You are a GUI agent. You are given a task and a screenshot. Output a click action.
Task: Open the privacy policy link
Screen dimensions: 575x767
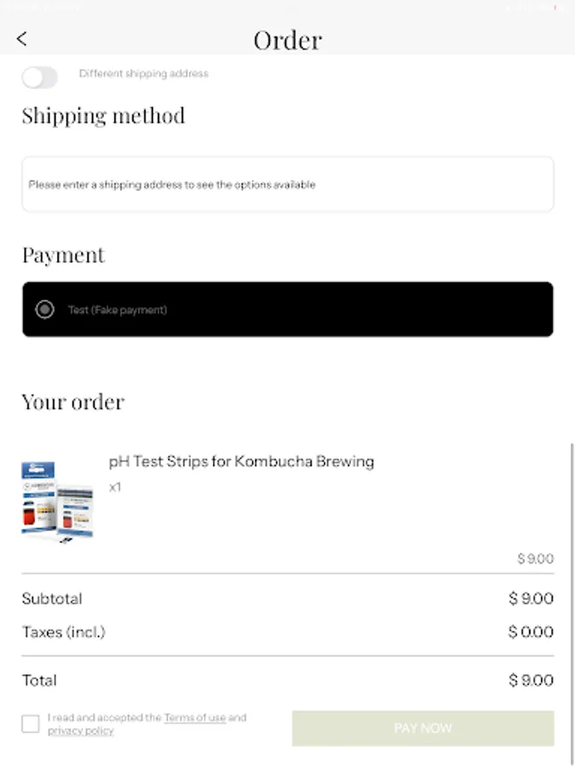click(x=80, y=731)
